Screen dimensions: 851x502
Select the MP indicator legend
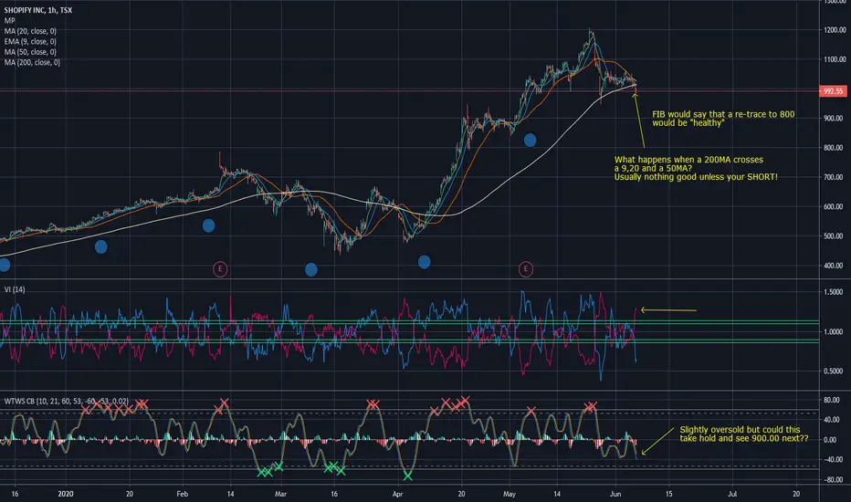9,21
